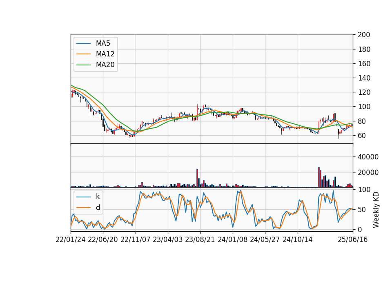Click the 140 price axis label
Viewport: 392px width, 282px height.
364,78
